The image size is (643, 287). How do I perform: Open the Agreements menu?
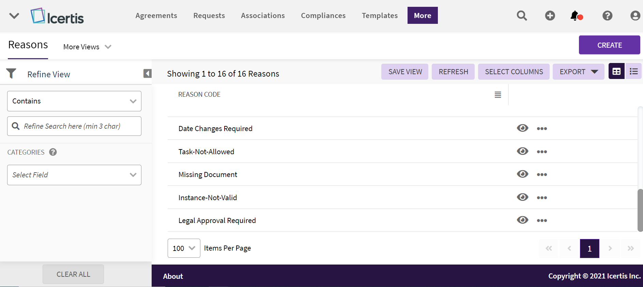(x=156, y=16)
